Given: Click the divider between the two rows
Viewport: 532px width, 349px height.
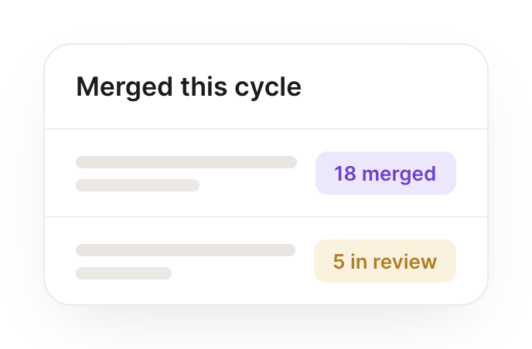Looking at the screenshot, I should (x=266, y=216).
